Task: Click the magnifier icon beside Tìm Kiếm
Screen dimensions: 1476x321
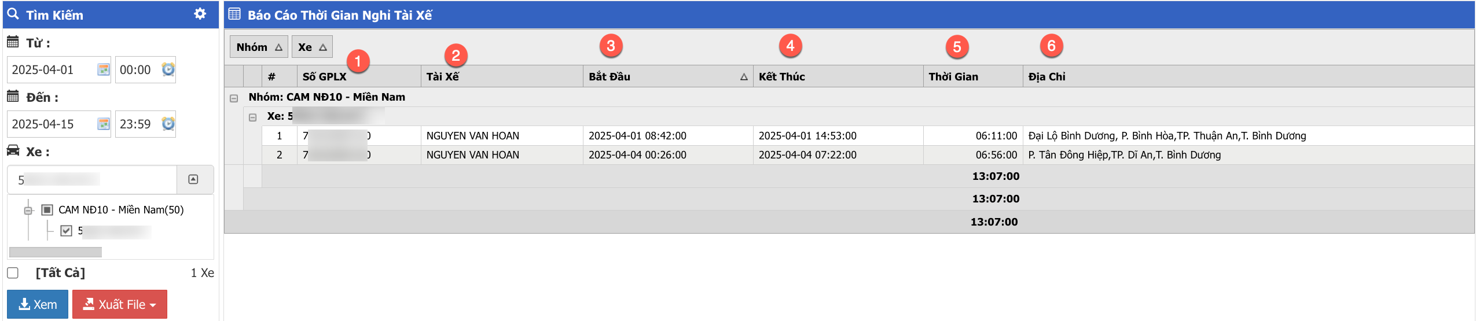Action: (13, 14)
